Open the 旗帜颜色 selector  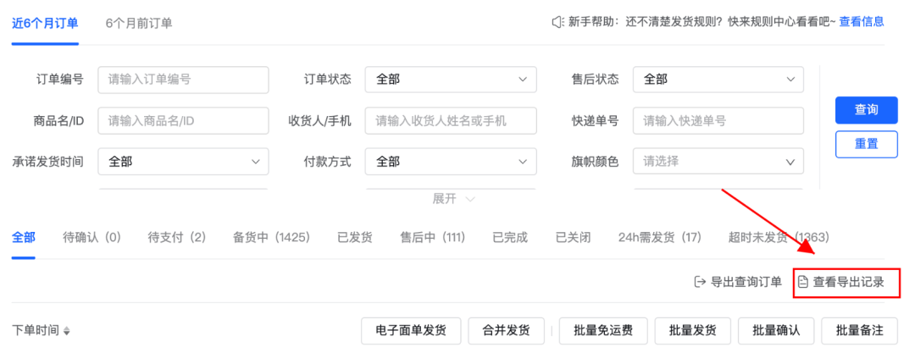coord(718,162)
